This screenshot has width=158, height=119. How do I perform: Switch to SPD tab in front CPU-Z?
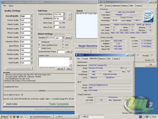[x=109, y=59]
